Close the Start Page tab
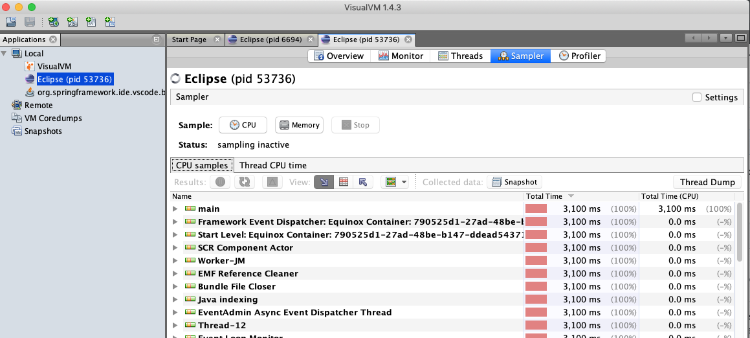 (x=217, y=39)
